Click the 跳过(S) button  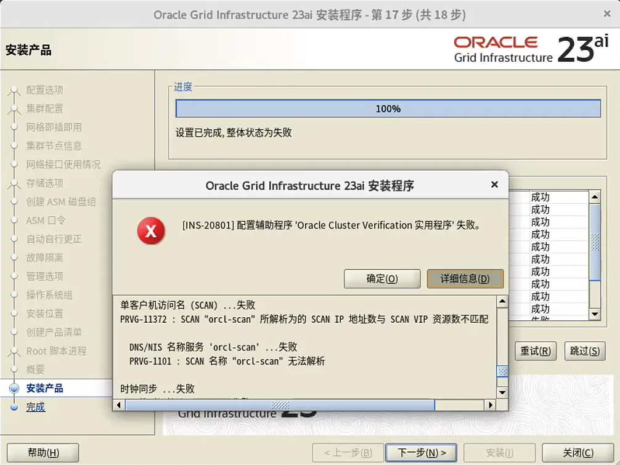584,351
